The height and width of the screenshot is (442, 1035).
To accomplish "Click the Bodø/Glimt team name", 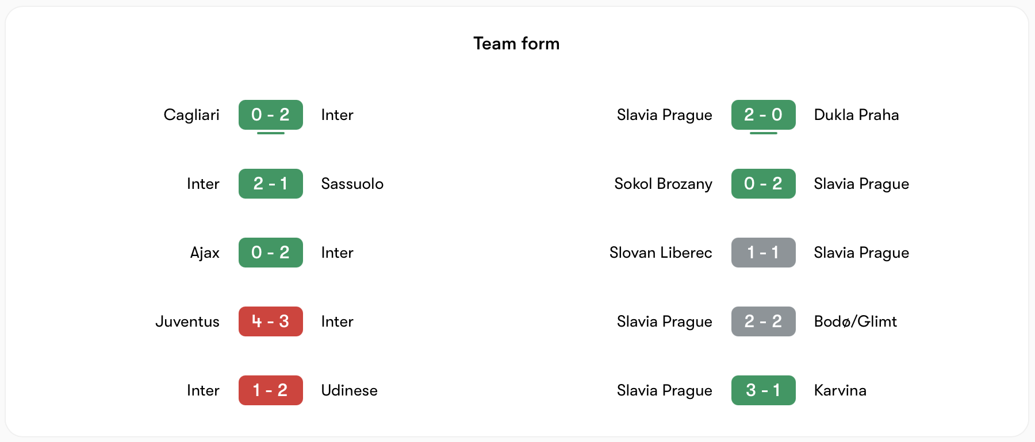I will [855, 321].
